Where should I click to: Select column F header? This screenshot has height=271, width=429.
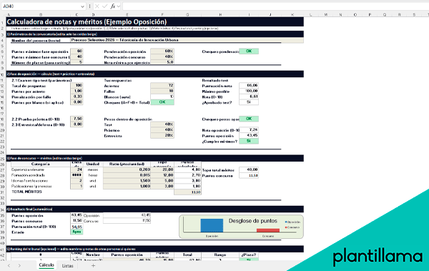point(162,14)
